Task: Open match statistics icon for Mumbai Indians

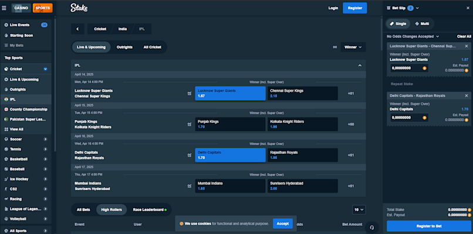Action: click(x=189, y=186)
